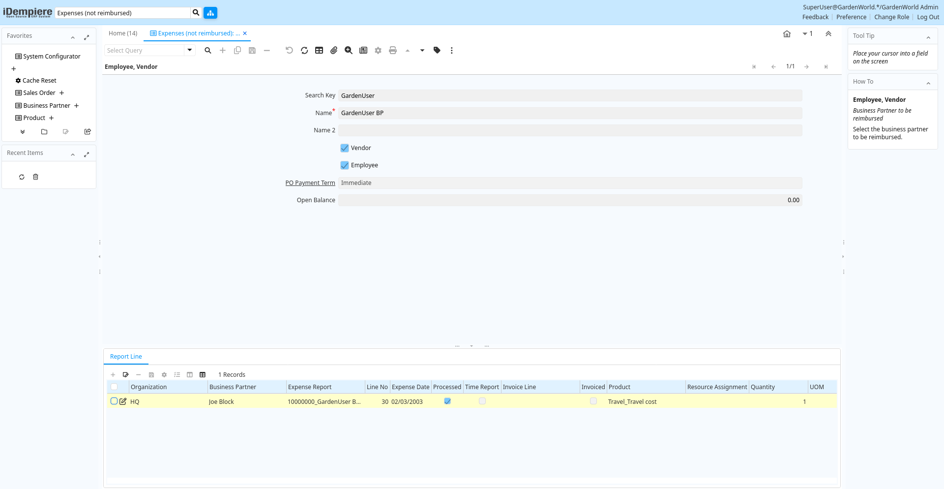
Task: Open the Attachment paperclip icon
Action: [x=334, y=50]
